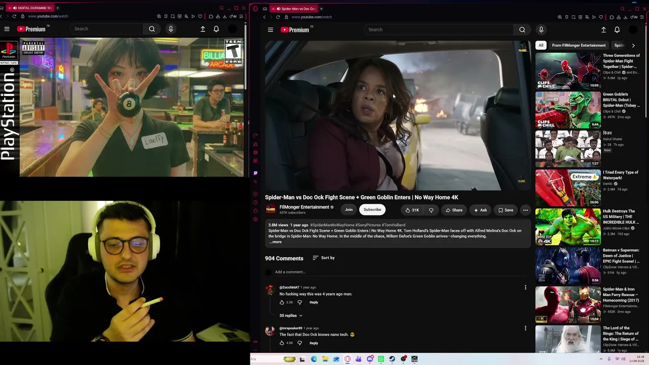Open Sort by comments dropdown
Image resolution: width=649 pixels, height=365 pixels.
323,258
